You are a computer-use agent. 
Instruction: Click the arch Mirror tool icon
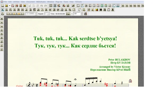109,10
